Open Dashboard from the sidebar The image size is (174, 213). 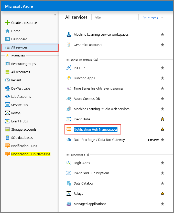(x=19, y=39)
